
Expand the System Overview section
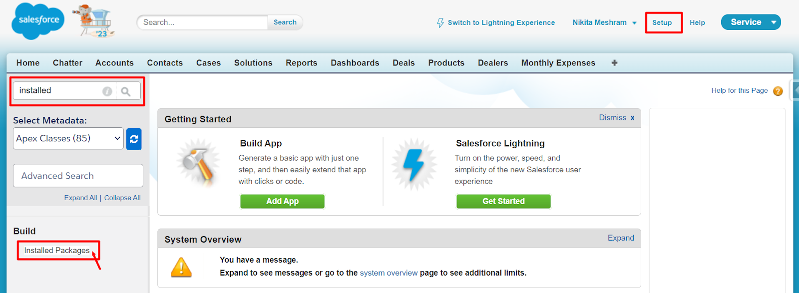621,238
